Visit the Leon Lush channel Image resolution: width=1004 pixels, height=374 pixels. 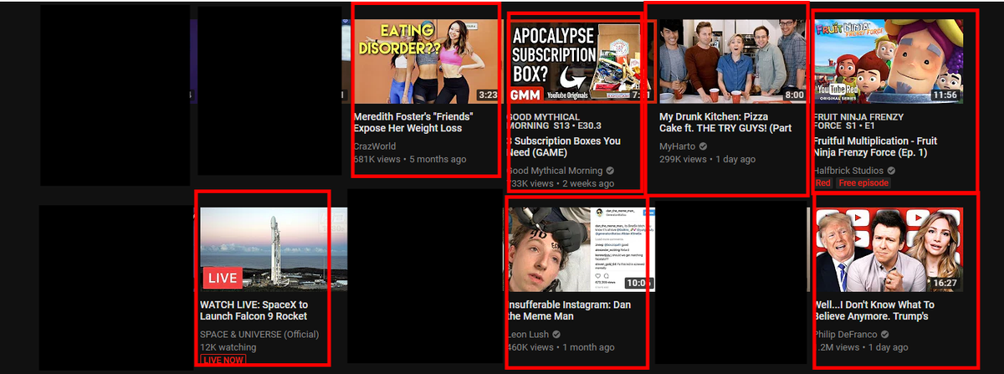tap(529, 335)
